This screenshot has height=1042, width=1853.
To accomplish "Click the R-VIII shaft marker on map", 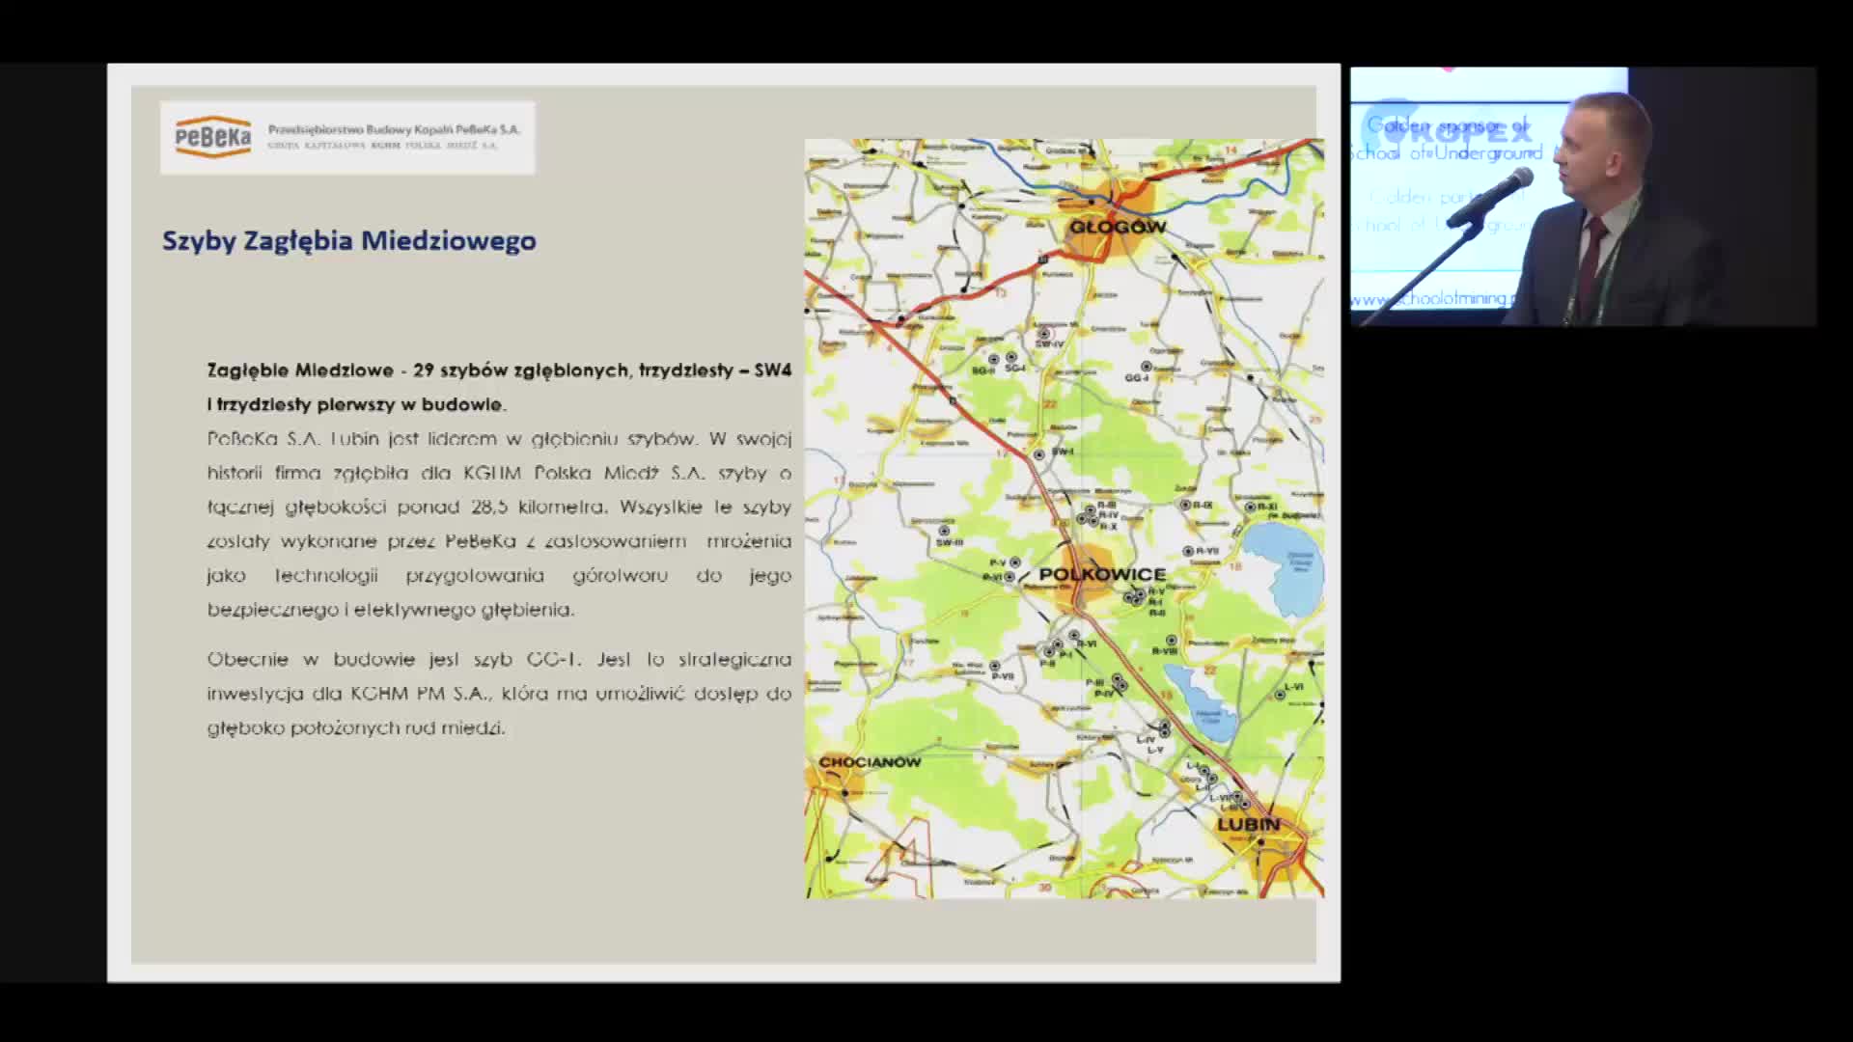I will (x=1171, y=640).
